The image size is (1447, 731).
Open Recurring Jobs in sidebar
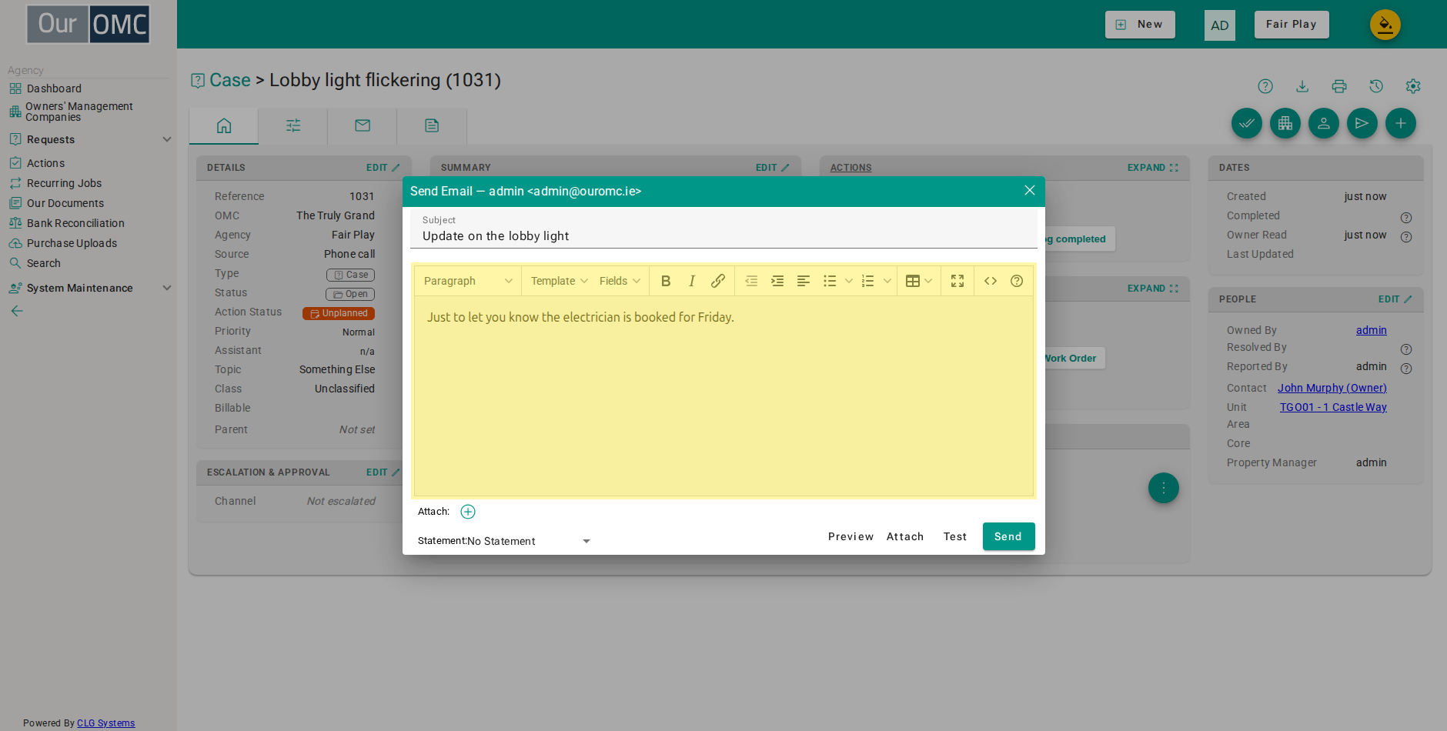(64, 183)
